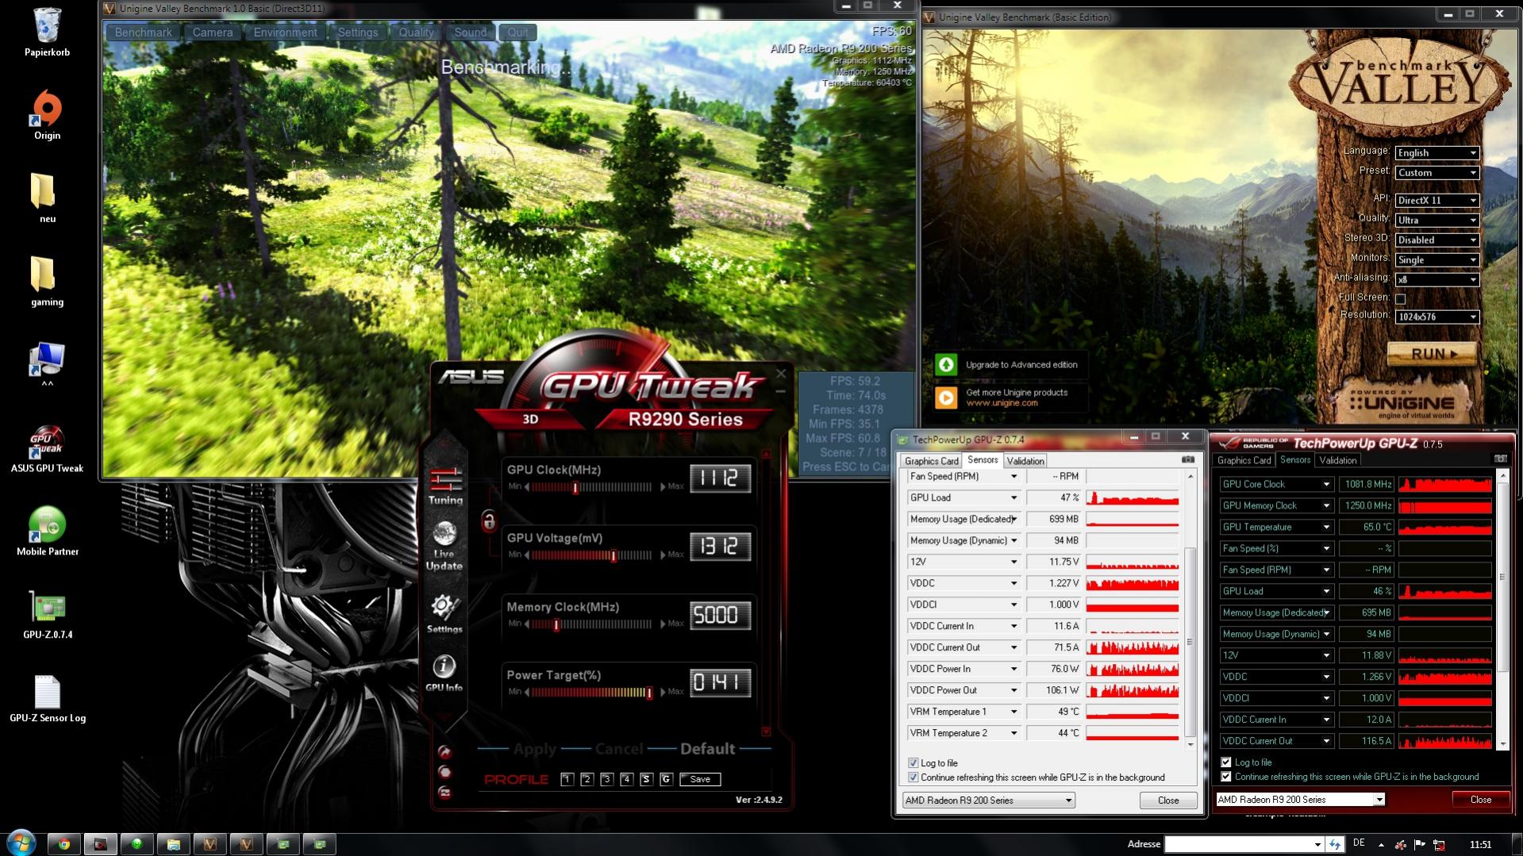This screenshot has width=1523, height=856.
Task: Select the Tuning icon in GPU Tweak
Action: click(445, 486)
